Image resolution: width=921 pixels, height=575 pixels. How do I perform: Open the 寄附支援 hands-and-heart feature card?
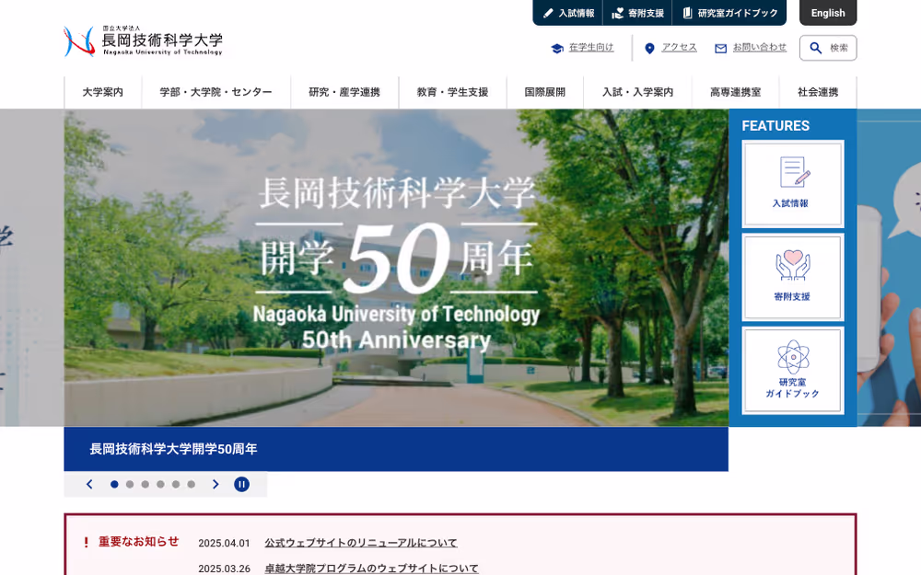tap(793, 277)
